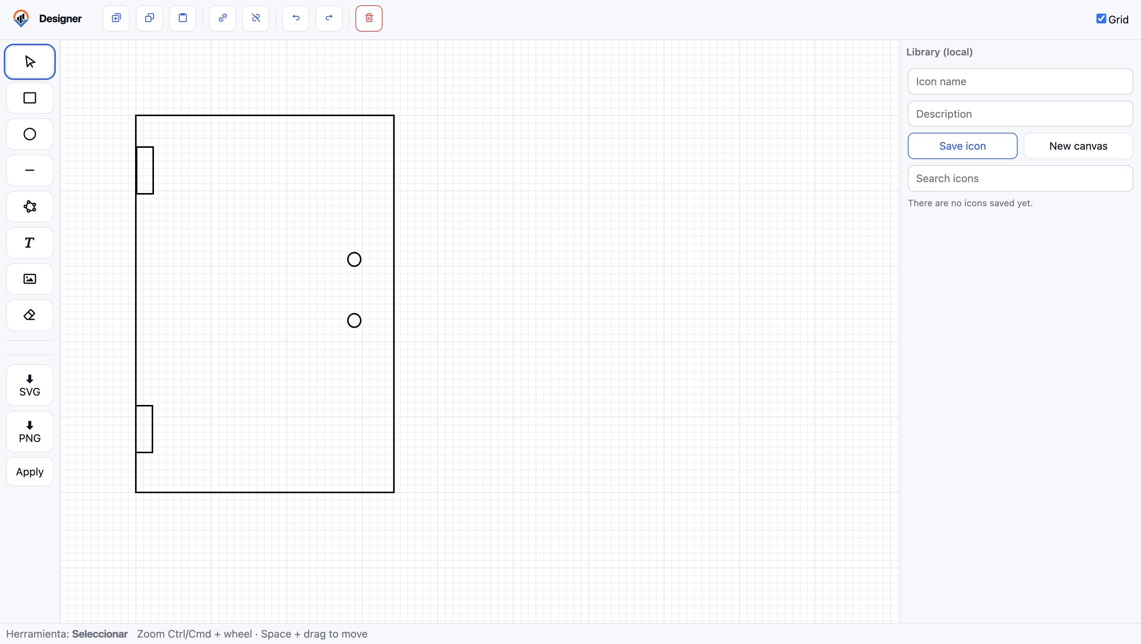The height and width of the screenshot is (644, 1141).
Task: Activate the eraser tool
Action: [x=30, y=315]
